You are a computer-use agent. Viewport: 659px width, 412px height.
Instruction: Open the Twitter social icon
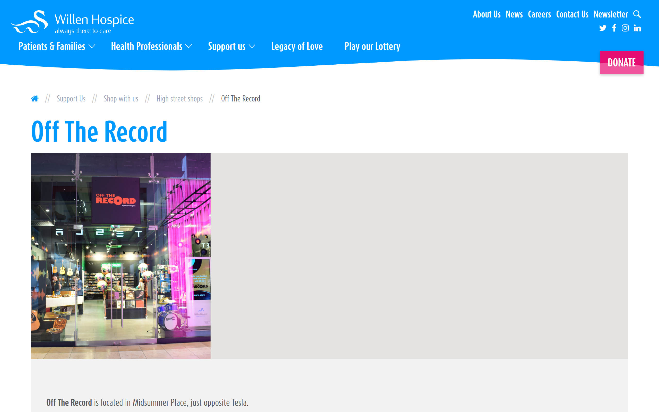coord(603,28)
